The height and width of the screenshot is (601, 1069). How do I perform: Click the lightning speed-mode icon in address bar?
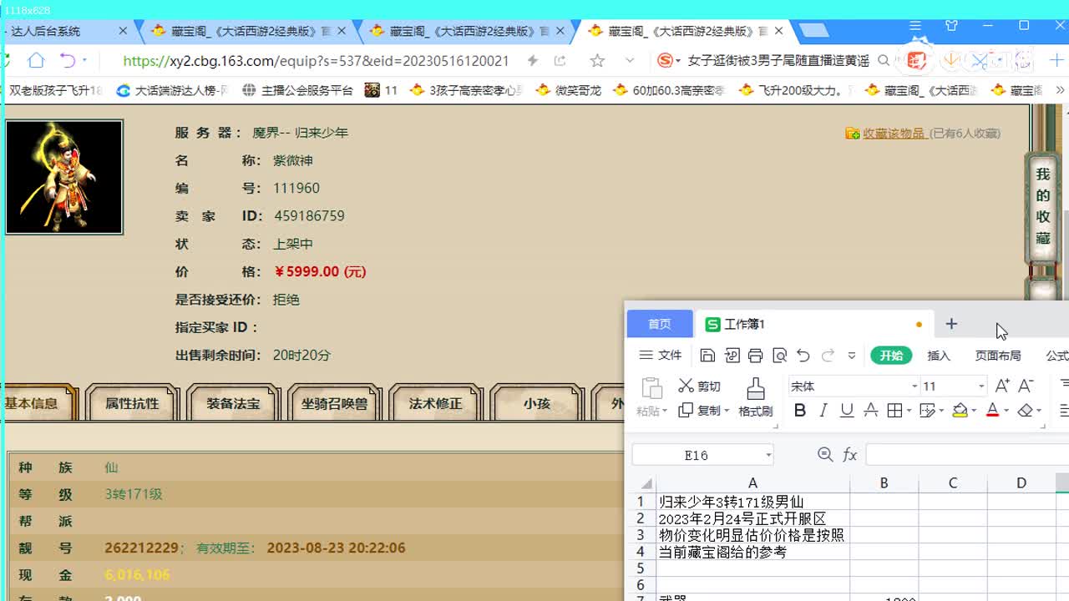(532, 60)
